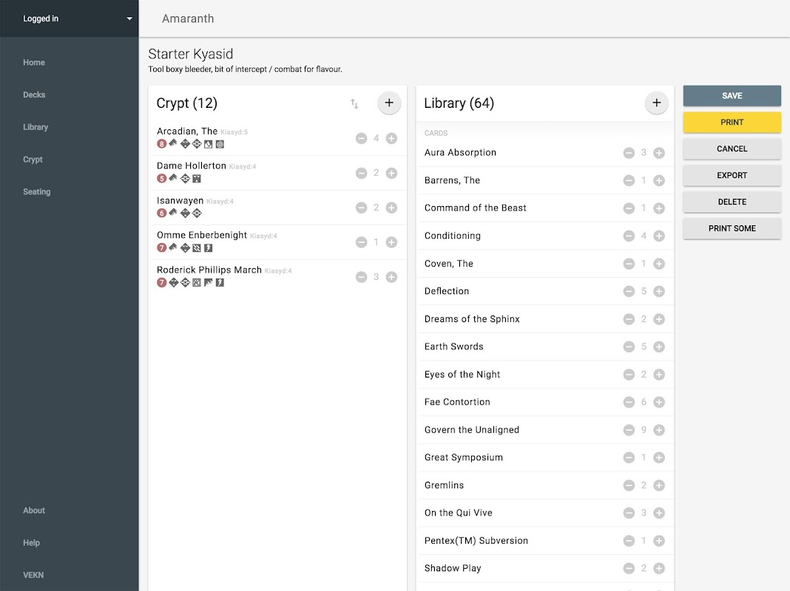Image resolution: width=790 pixels, height=591 pixels.
Task: Remove one Isanwayen from crypt
Action: (361, 208)
